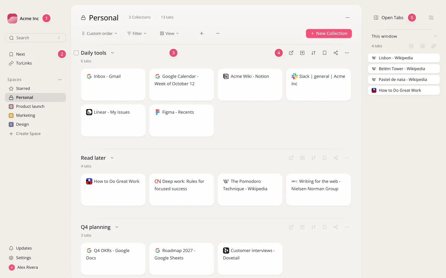Switch to the Marketing space
This screenshot has width=446, height=278.
[35, 115]
